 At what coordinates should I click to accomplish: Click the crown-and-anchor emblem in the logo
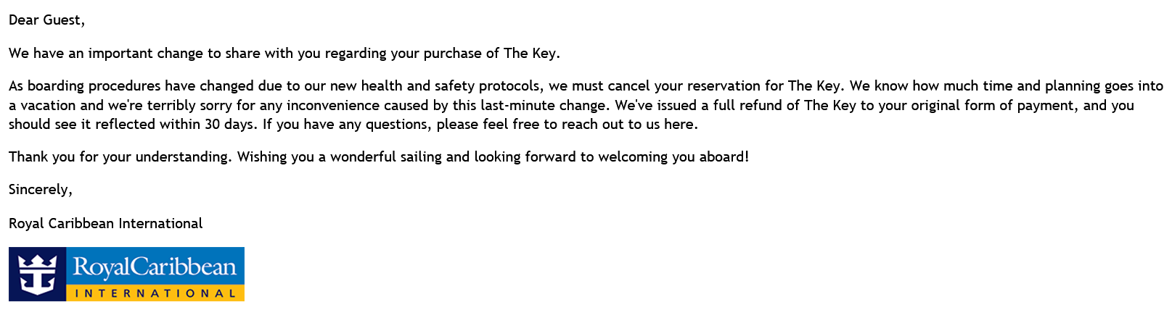tap(38, 274)
